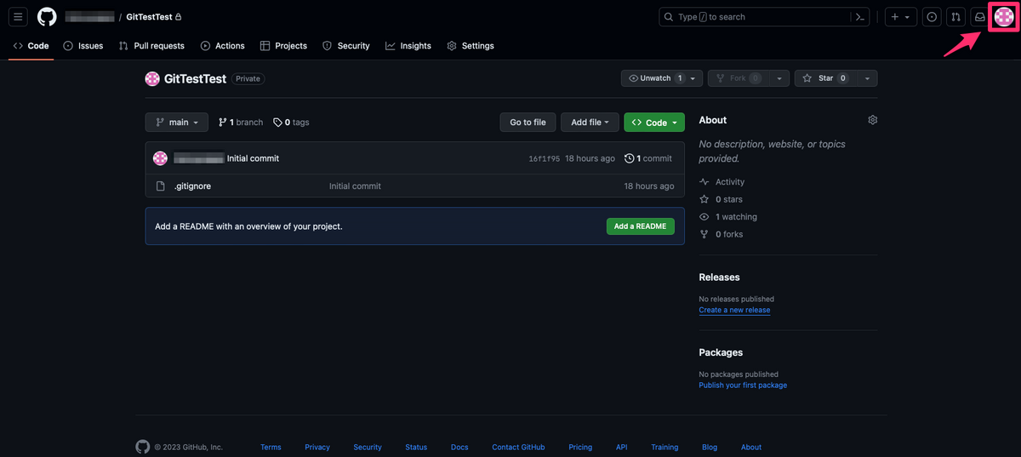Viewport: 1021px width, 457px height.
Task: Open the Issues shortcut icon in header
Action: (x=932, y=17)
